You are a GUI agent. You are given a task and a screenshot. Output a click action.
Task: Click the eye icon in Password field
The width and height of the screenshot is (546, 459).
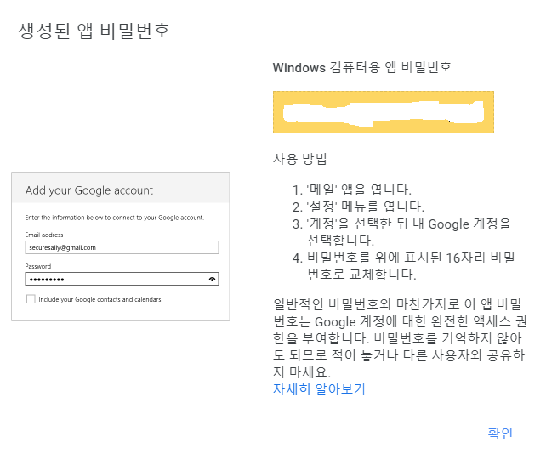(x=212, y=278)
